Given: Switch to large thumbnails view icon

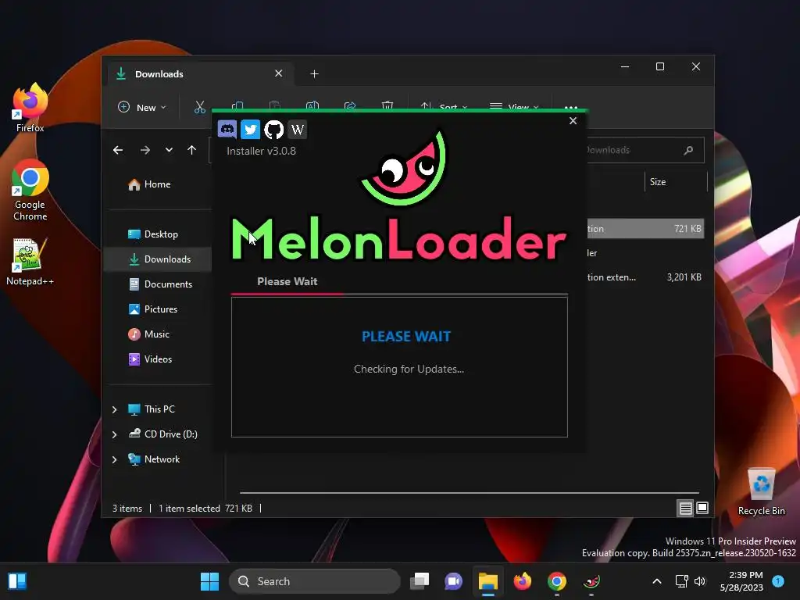Looking at the screenshot, I should pyautogui.click(x=702, y=508).
